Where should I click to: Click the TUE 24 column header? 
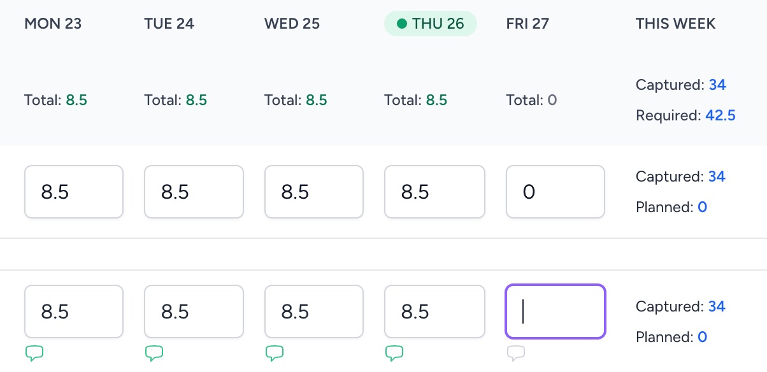[169, 24]
